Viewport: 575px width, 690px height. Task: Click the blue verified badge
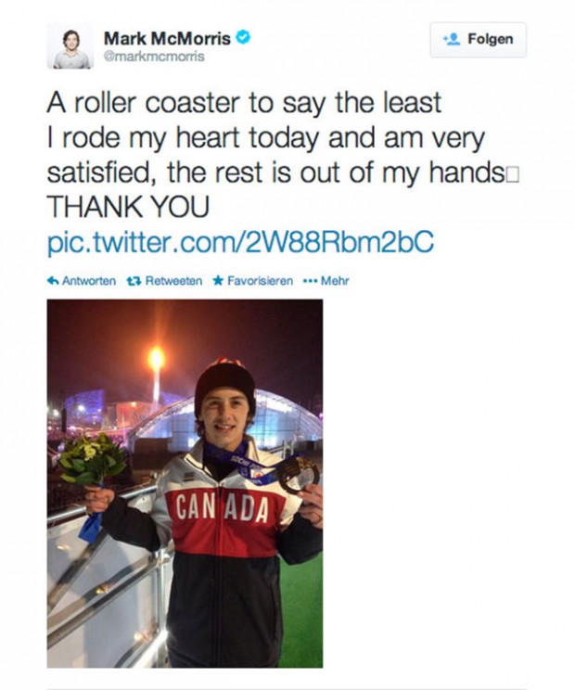click(x=244, y=38)
